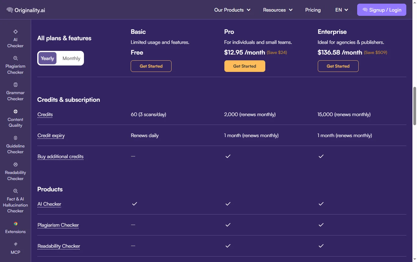Click the "Free" price under Basic
Viewport: 417px width, 262px height.
pyautogui.click(x=137, y=52)
